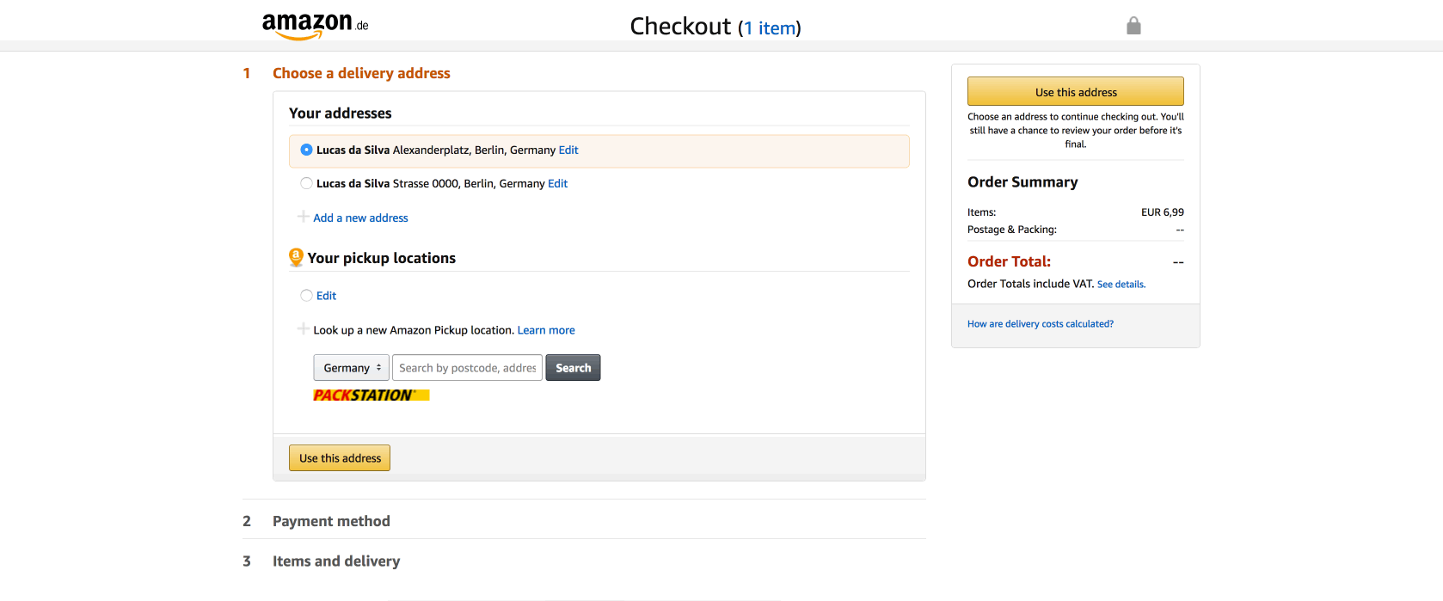Select the Alexanderplatz address radio button
The image size is (1443, 601).
coord(306,150)
